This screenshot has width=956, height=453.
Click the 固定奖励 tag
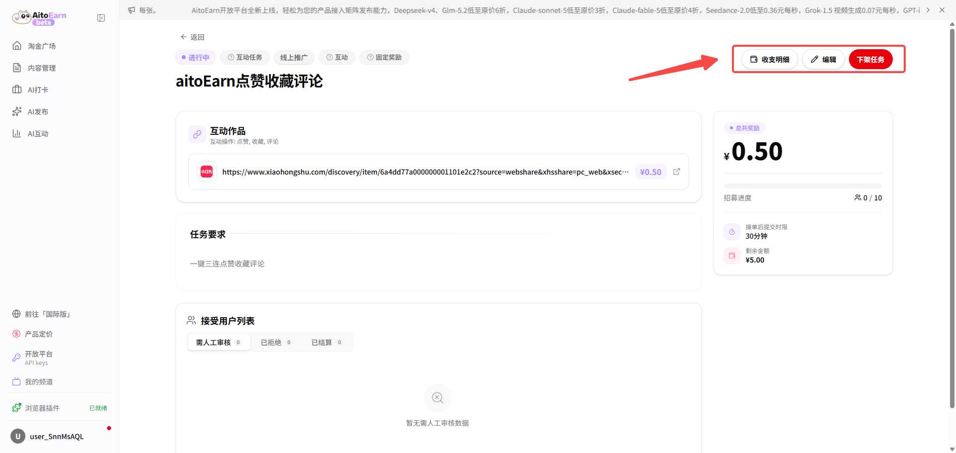384,57
